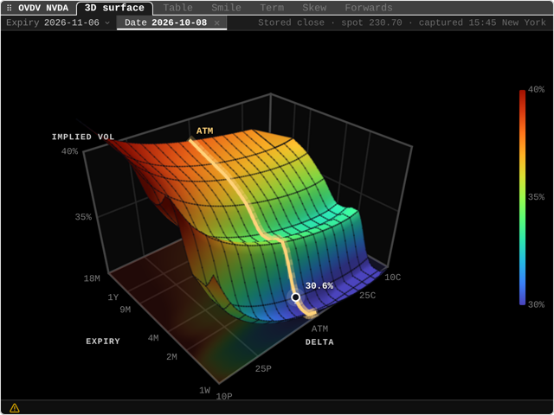The image size is (554, 415).
Task: Click the 4M expiry axis label
Action: click(153, 338)
